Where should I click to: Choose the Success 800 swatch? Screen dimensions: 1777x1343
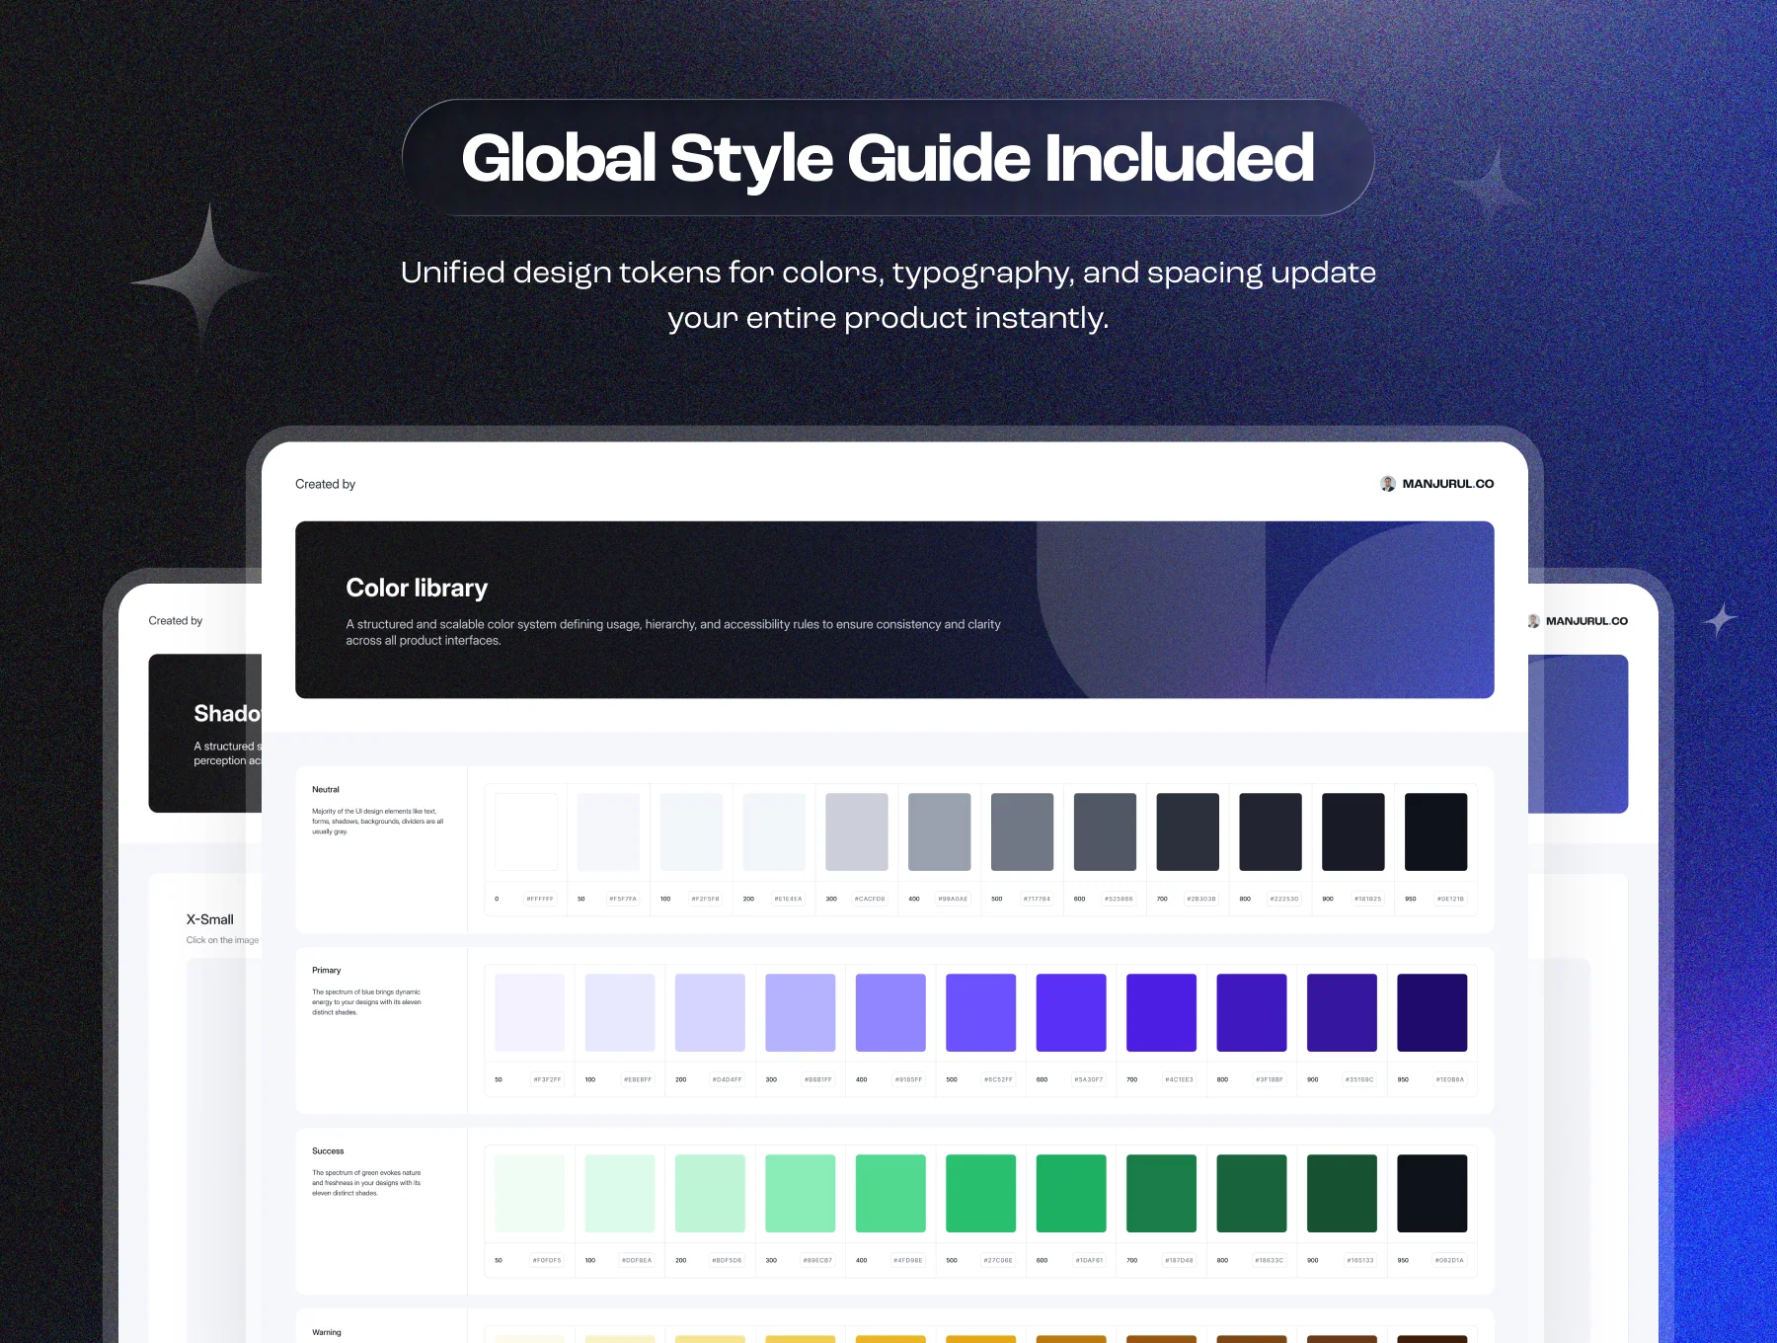pyautogui.click(x=1252, y=1193)
